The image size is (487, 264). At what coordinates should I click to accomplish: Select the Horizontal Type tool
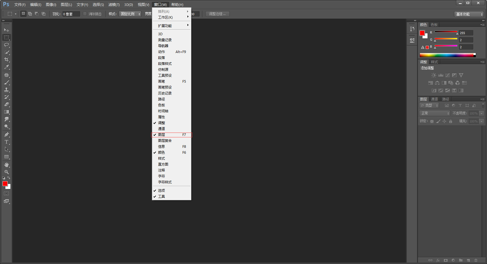6,142
